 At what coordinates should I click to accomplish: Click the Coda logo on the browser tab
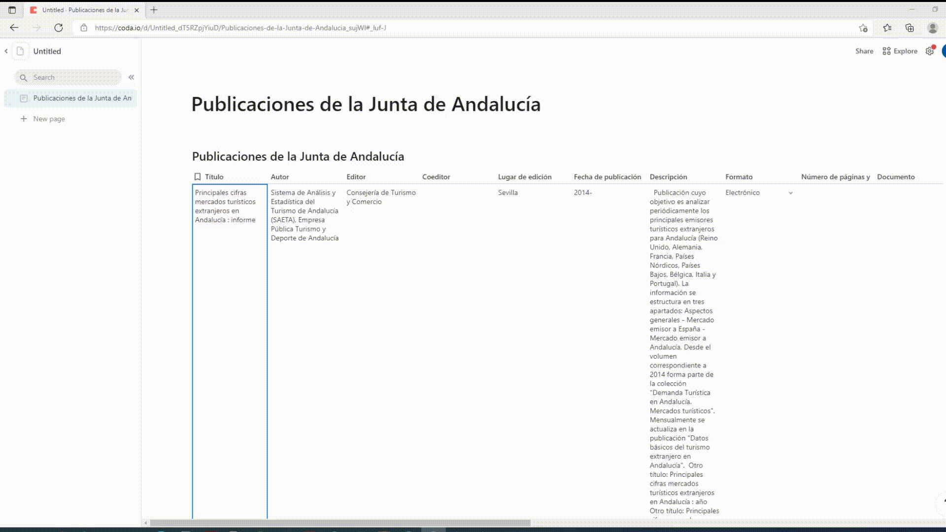34,9
